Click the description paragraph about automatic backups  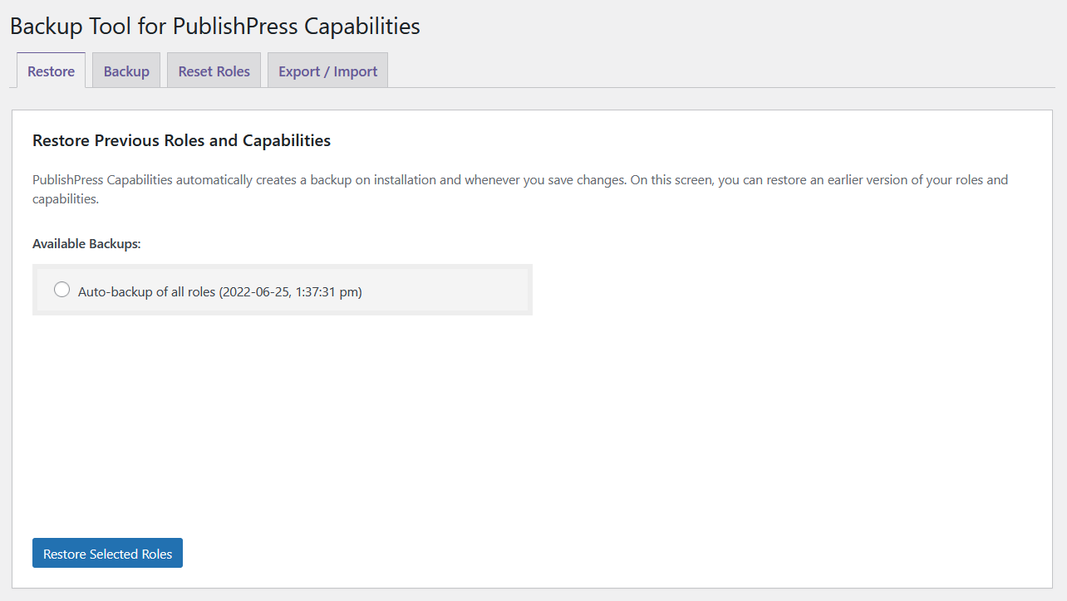pyautogui.click(x=499, y=180)
